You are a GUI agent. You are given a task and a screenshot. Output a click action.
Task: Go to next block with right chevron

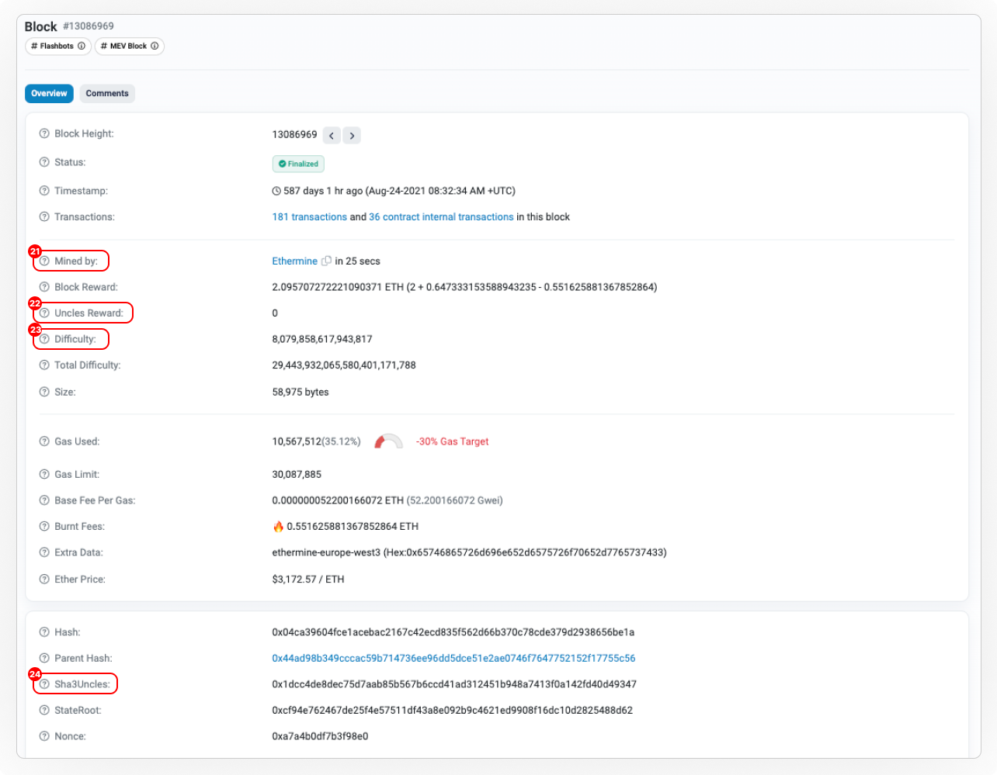click(x=352, y=136)
